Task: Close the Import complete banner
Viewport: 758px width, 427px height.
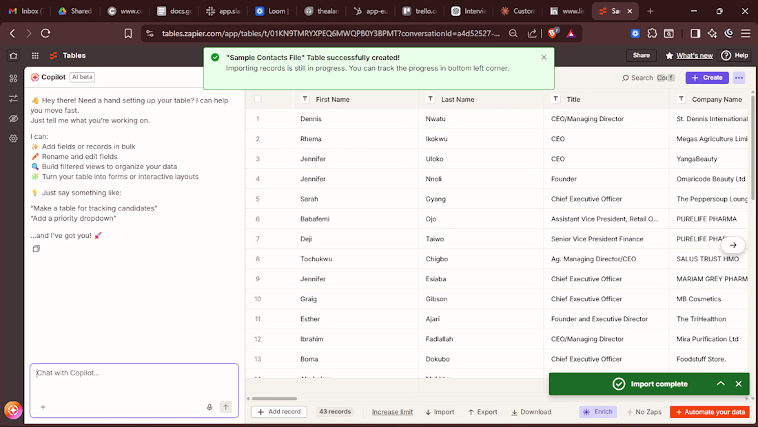Action: pyautogui.click(x=738, y=384)
